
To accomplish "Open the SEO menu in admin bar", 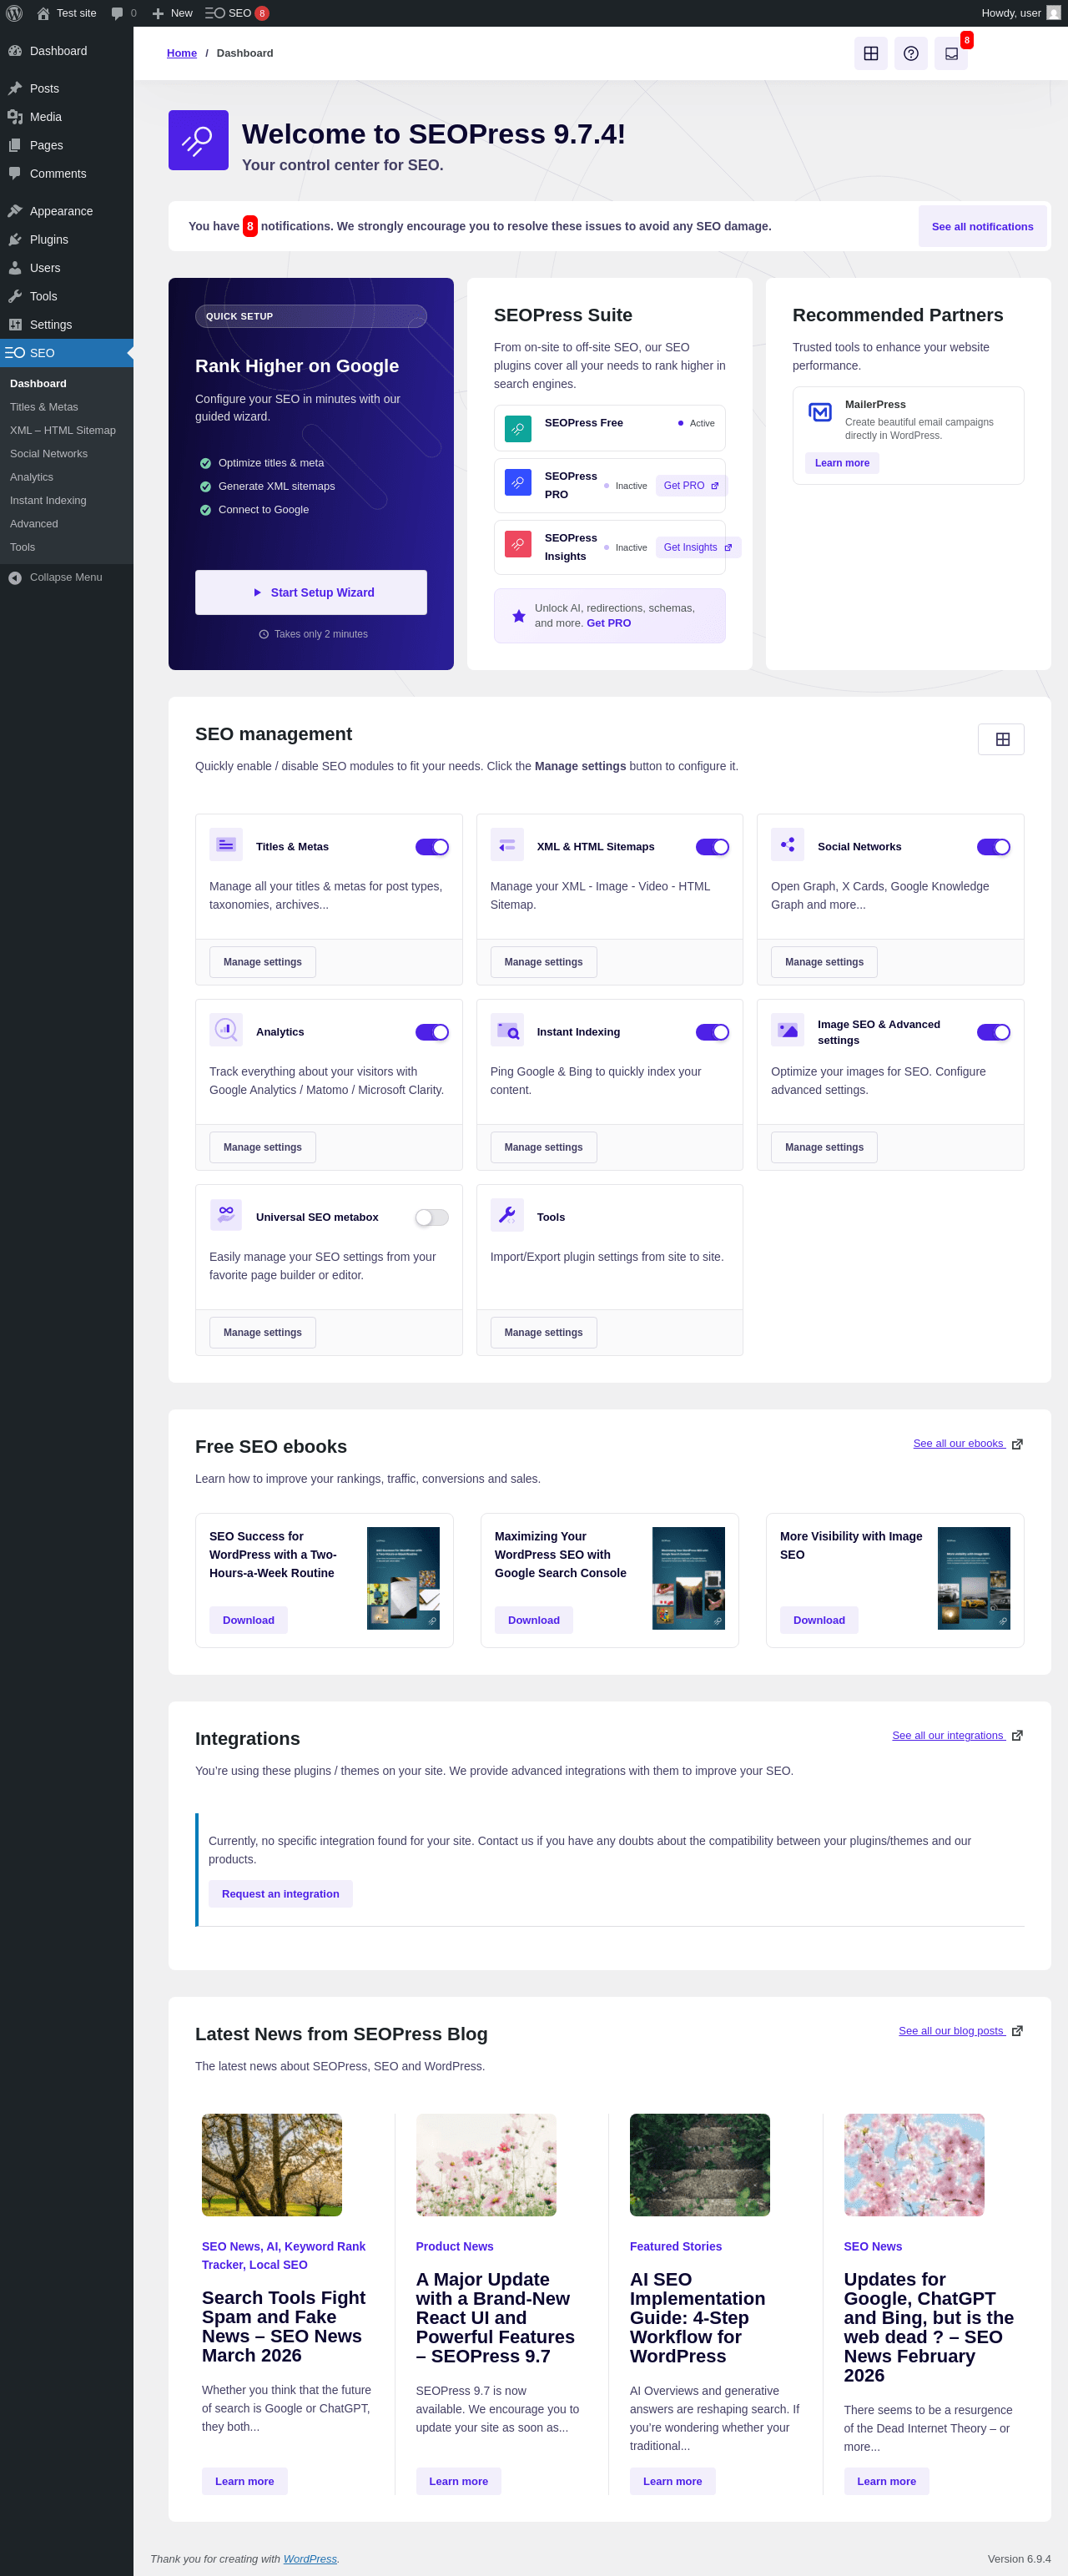I will 237,13.
